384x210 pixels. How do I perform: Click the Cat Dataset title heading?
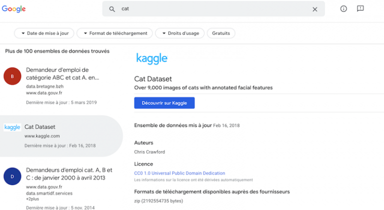pos(153,79)
